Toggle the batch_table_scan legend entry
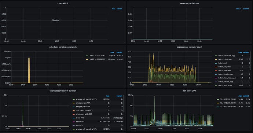The width and height of the screenshot is (253, 133). coord(225,85)
